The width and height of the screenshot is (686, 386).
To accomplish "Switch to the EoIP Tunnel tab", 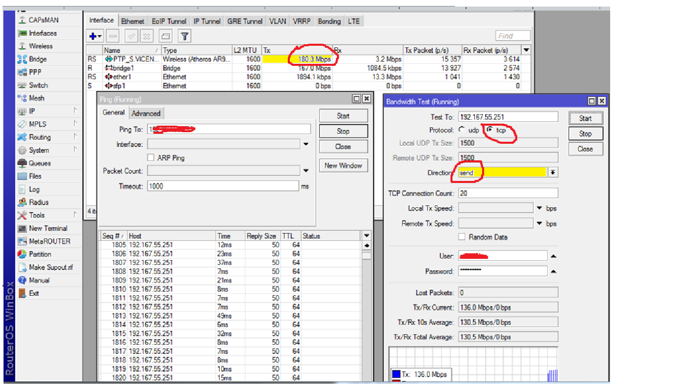I will pyautogui.click(x=169, y=21).
